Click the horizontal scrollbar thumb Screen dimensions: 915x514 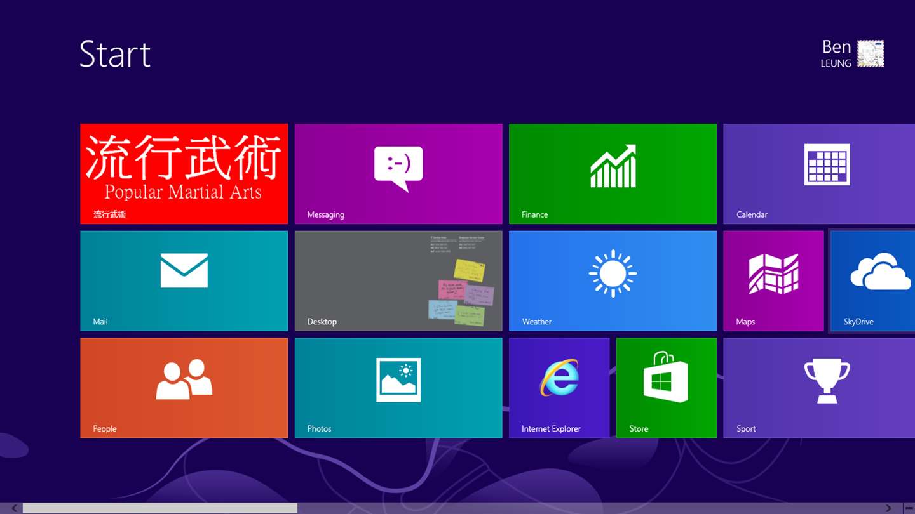click(x=160, y=508)
